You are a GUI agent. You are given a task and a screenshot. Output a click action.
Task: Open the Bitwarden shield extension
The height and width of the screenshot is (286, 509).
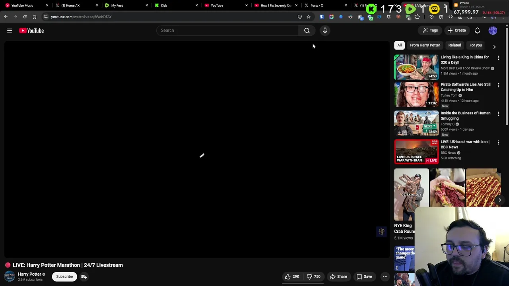(322, 17)
